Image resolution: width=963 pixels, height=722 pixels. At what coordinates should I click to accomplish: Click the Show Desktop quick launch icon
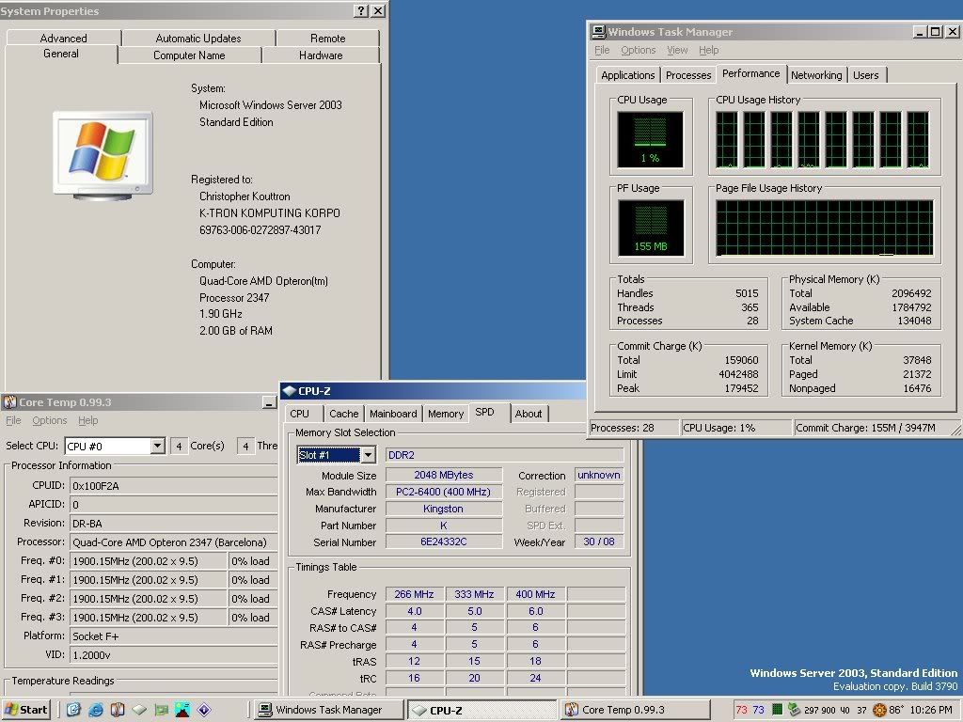(x=73, y=710)
